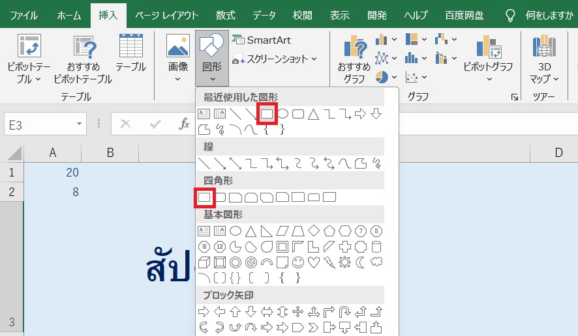Pick the cylinder shape

tap(376, 247)
